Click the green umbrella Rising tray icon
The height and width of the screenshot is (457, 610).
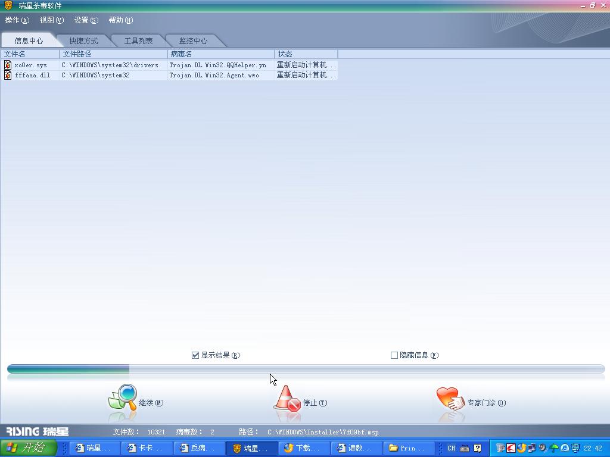(553, 448)
